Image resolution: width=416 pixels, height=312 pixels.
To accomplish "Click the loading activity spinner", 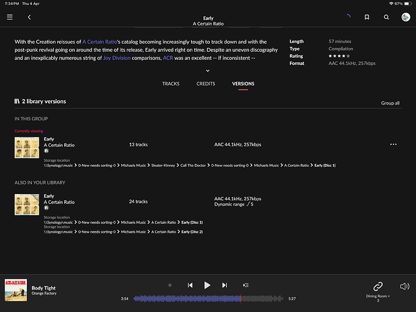I will 349,16.
